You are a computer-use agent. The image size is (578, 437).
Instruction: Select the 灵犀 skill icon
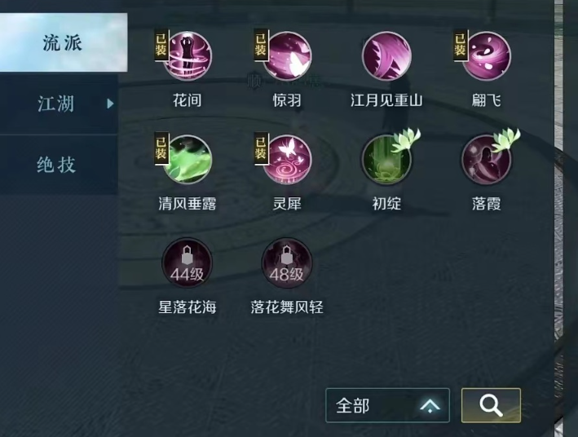[287, 159]
